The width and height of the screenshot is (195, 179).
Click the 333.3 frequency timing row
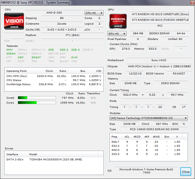click(x=149, y=154)
